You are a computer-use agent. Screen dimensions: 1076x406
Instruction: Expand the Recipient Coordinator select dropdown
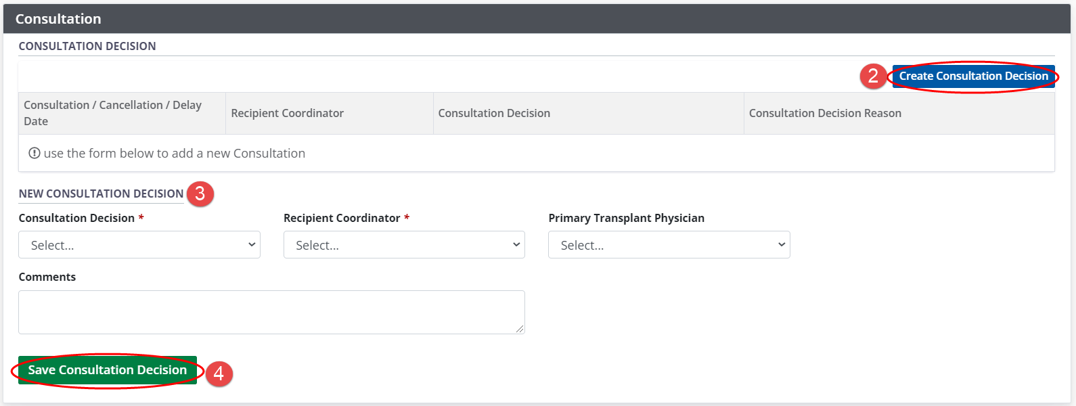[404, 245]
